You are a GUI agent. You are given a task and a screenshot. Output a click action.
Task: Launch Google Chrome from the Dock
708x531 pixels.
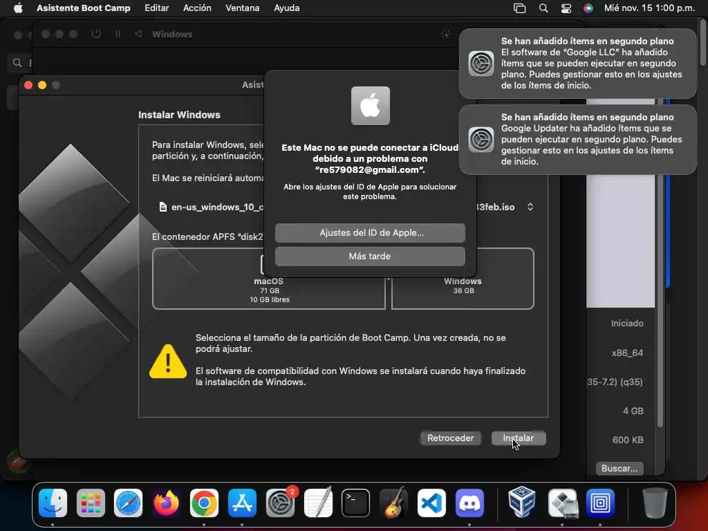coord(204,503)
